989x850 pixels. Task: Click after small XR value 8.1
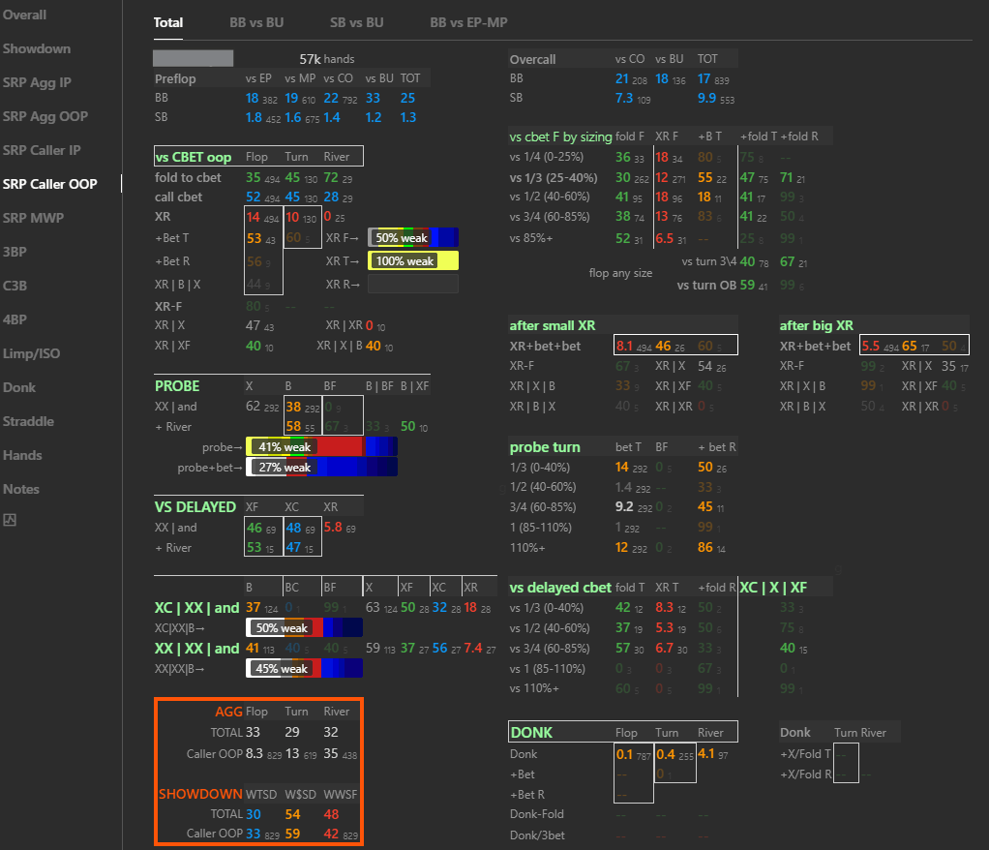coord(624,346)
